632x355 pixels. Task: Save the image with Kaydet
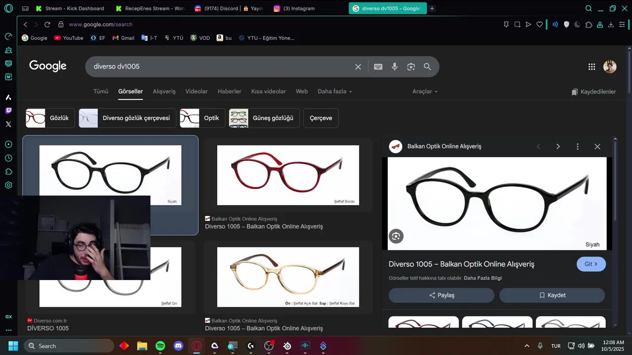pos(552,295)
